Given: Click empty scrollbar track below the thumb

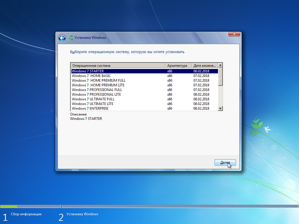Looking at the screenshot, I should [220, 96].
